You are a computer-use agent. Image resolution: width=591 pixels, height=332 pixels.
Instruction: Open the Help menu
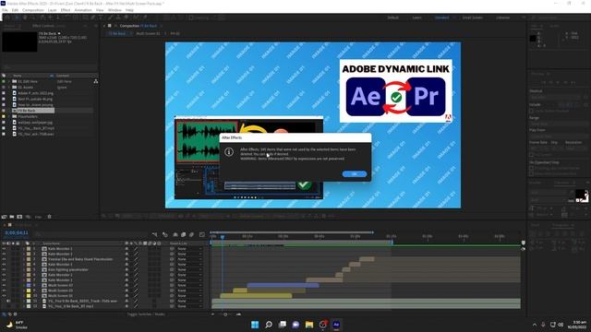129,10
